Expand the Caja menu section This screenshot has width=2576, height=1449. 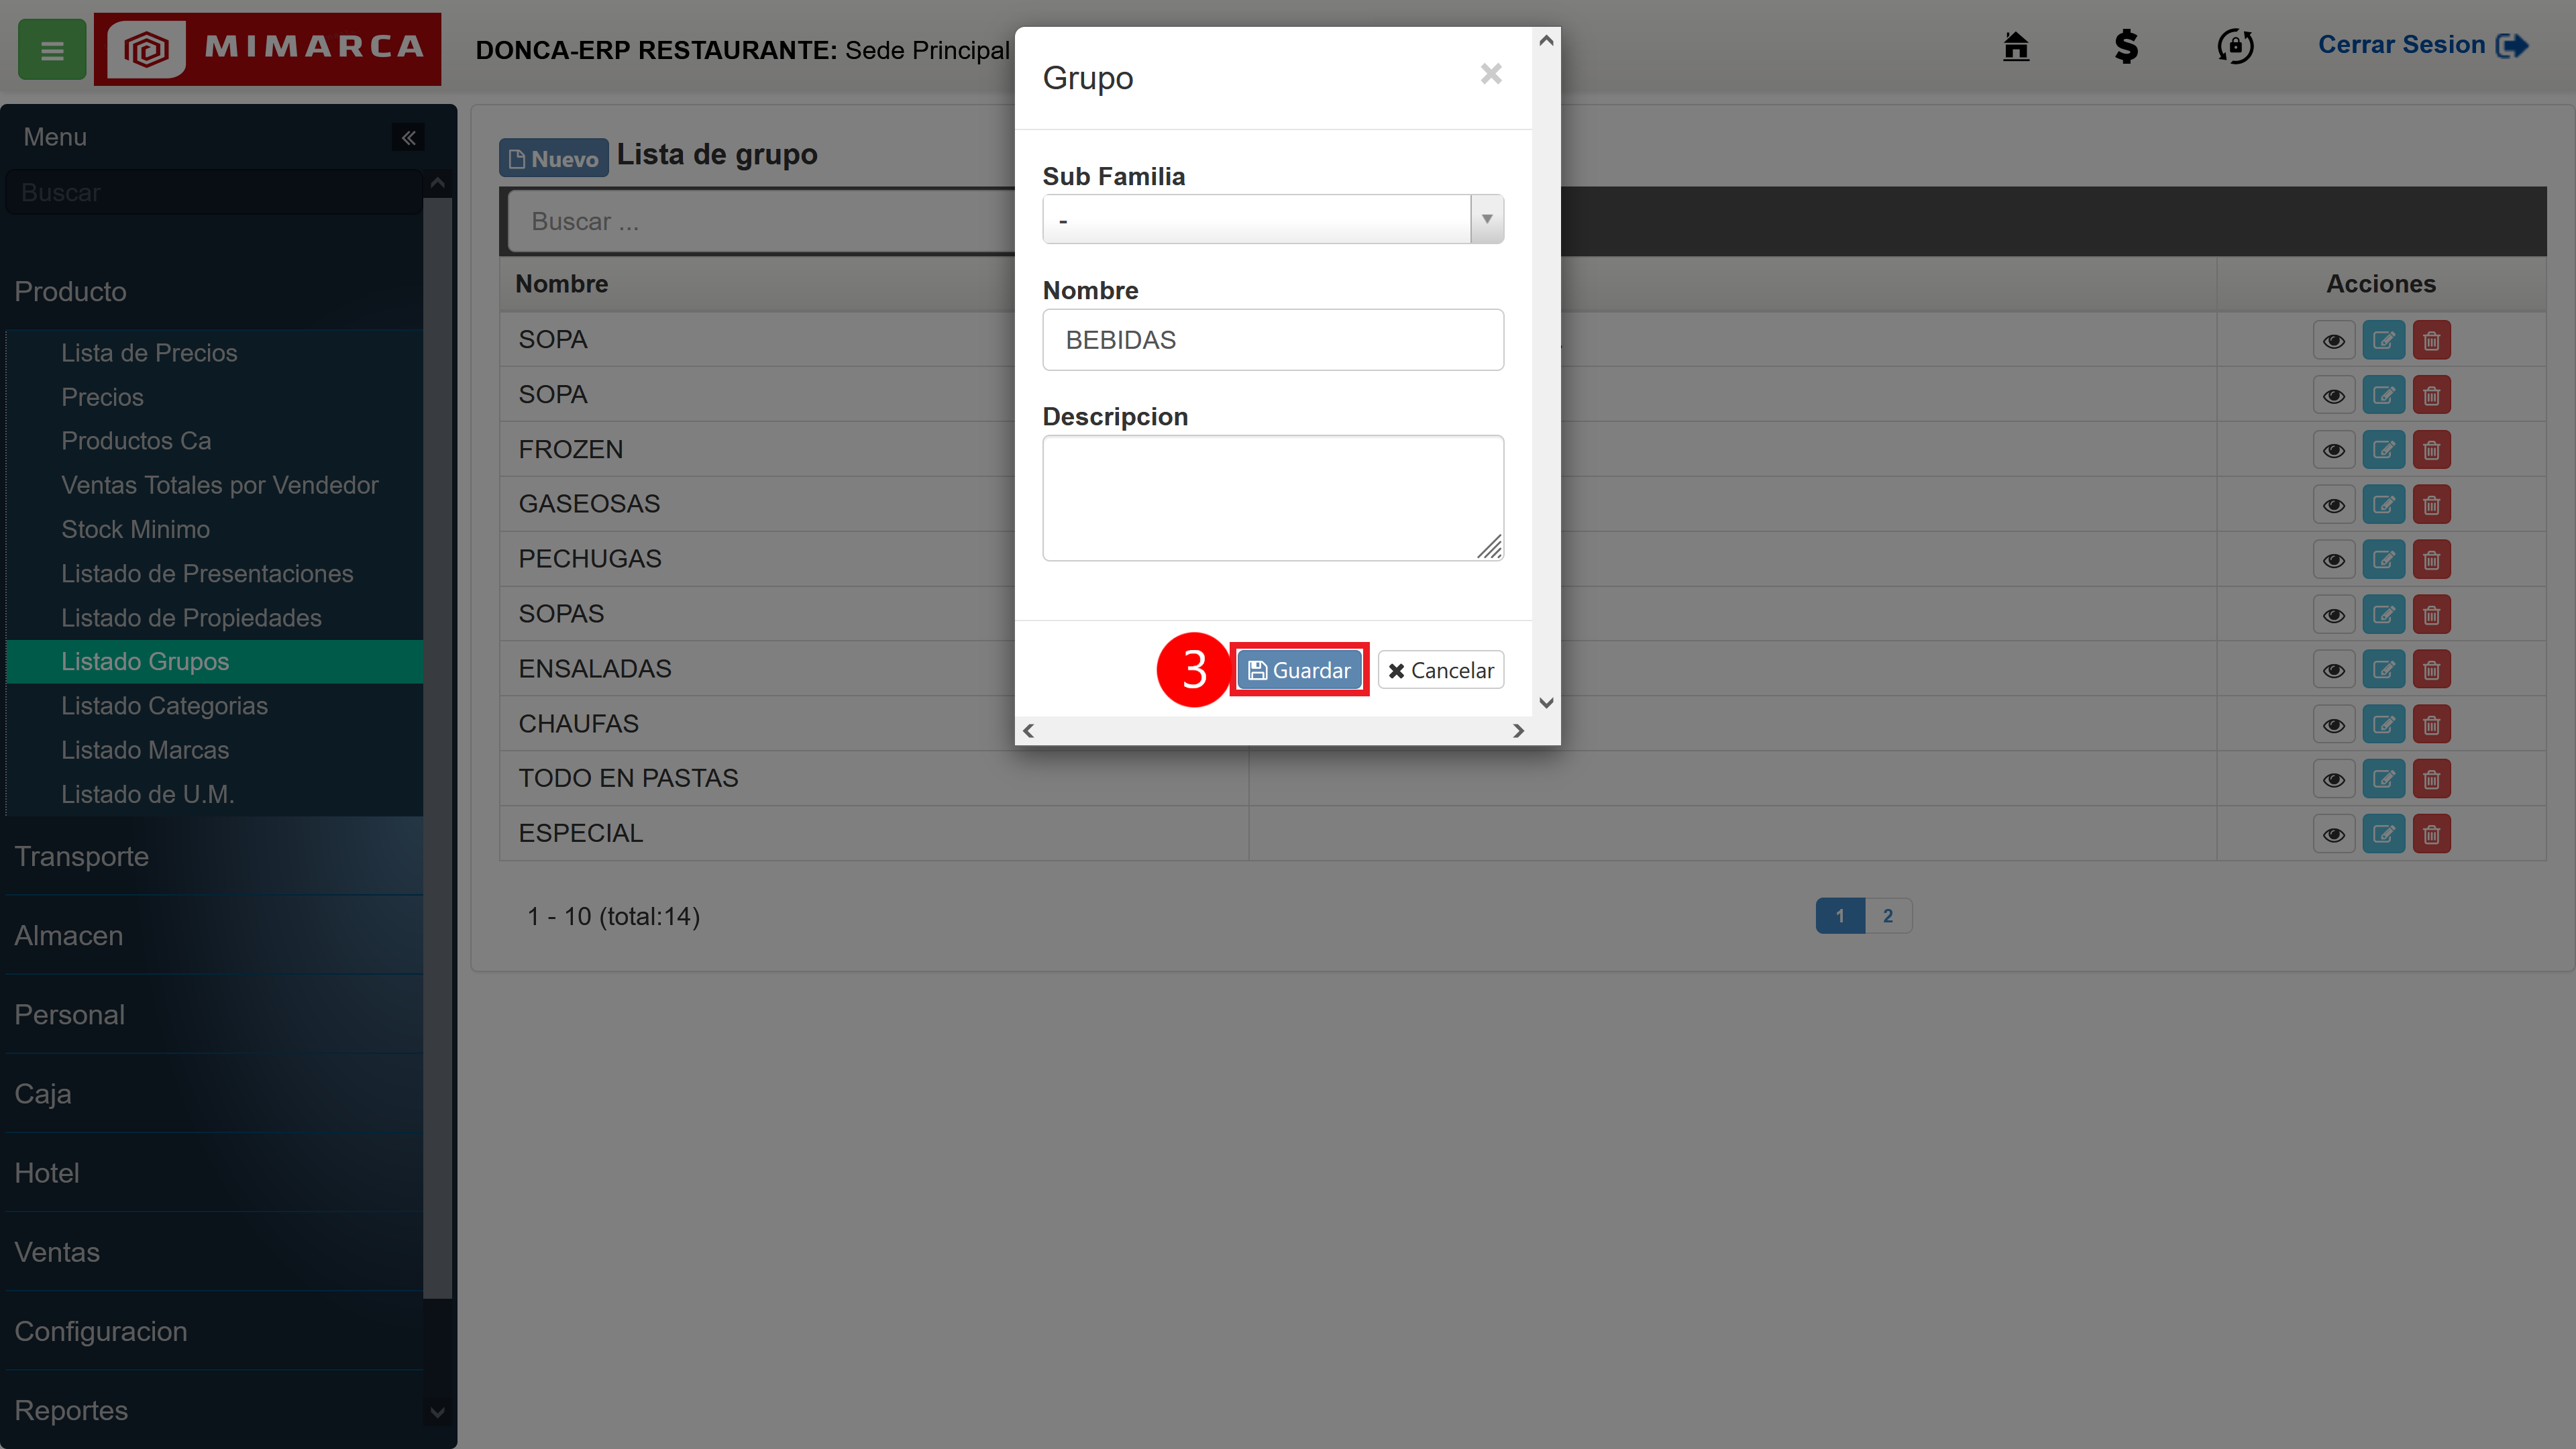[x=214, y=1094]
